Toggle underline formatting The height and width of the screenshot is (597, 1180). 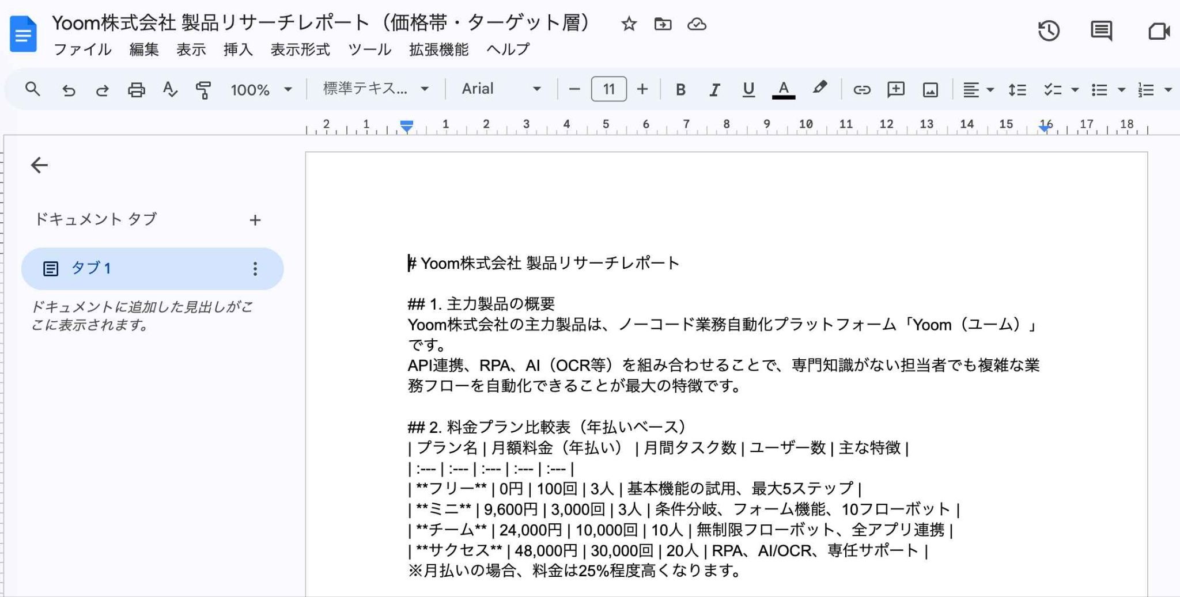(748, 90)
